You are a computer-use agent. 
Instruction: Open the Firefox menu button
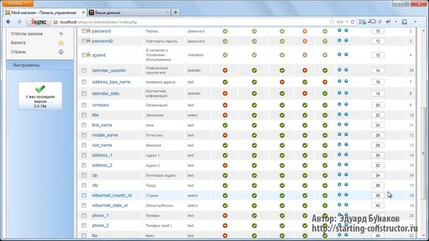[x=18, y=3]
